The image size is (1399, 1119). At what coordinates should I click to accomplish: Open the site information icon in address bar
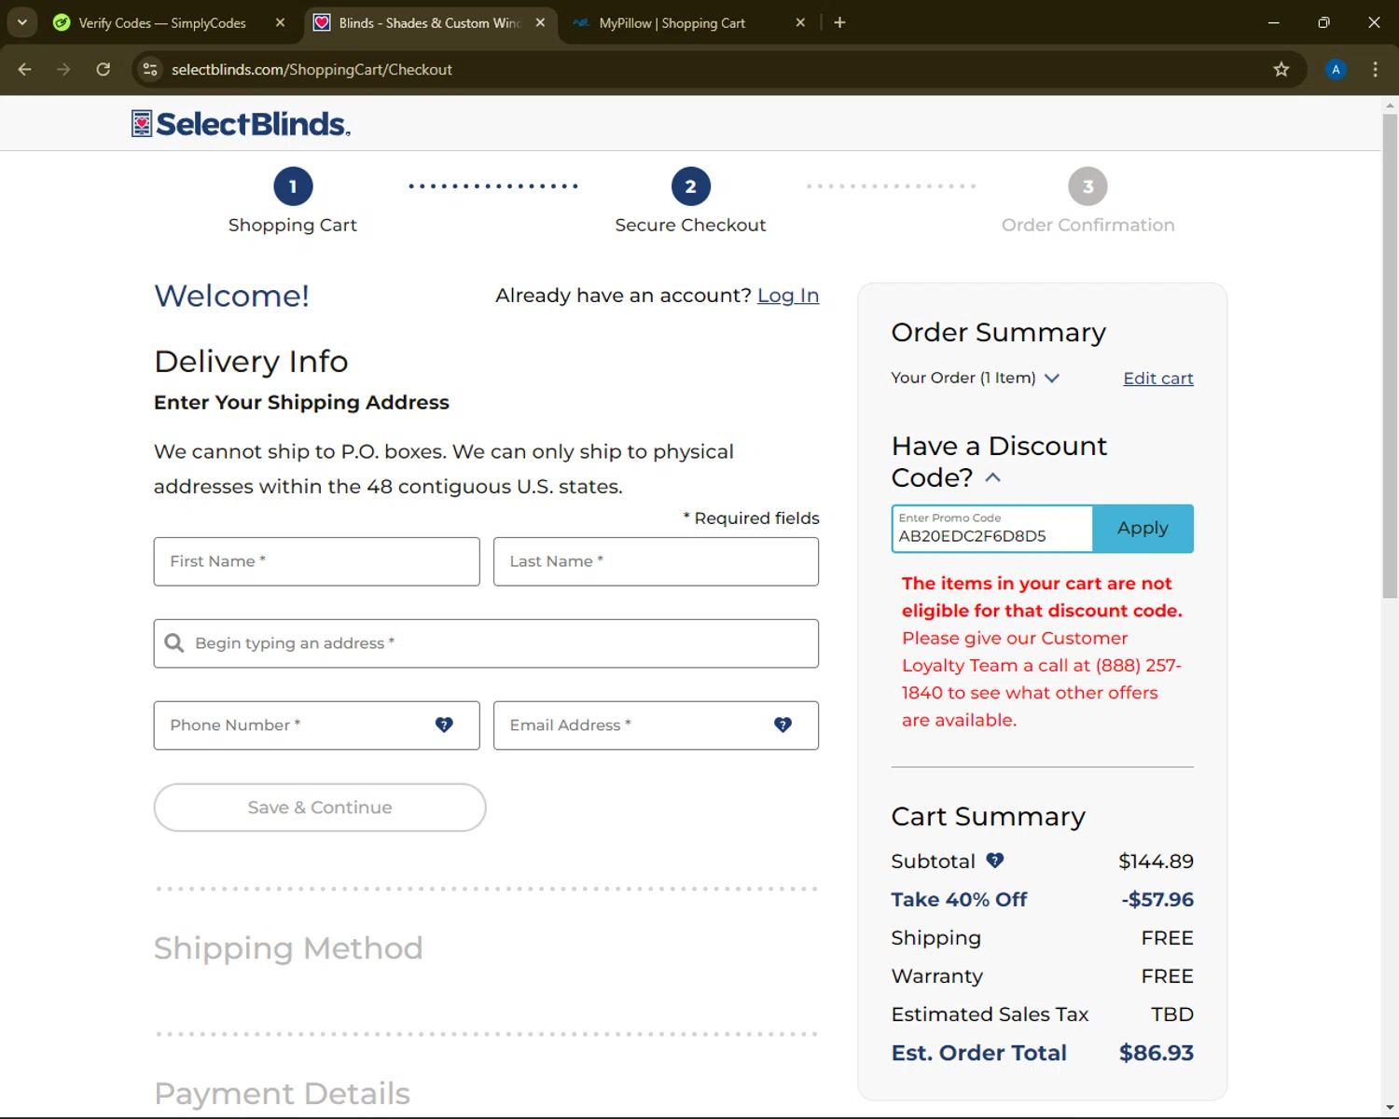pyautogui.click(x=150, y=69)
